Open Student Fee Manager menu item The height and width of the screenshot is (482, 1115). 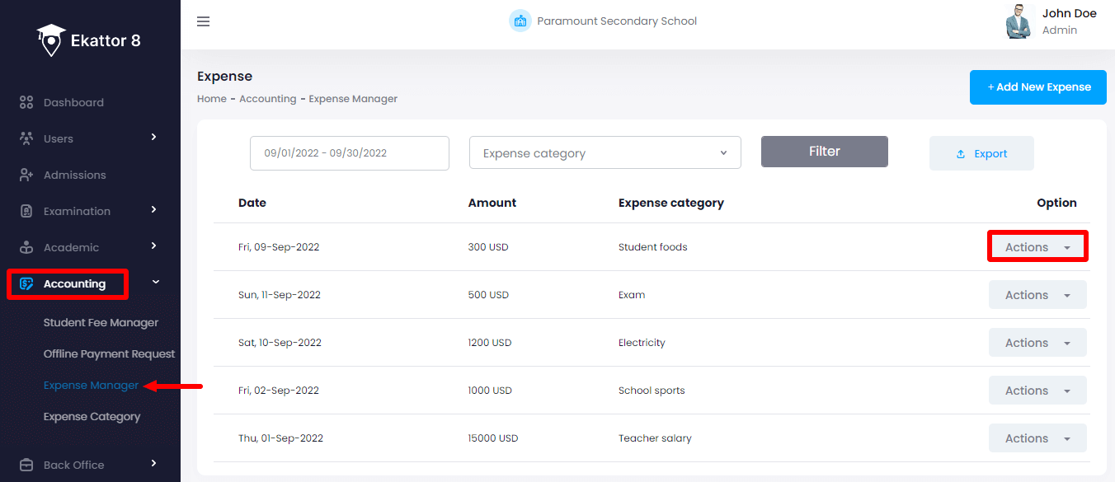(x=101, y=322)
